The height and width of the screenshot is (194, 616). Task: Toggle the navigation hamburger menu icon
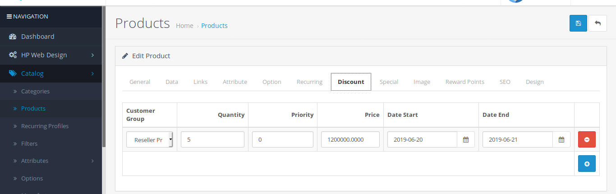pos(9,17)
